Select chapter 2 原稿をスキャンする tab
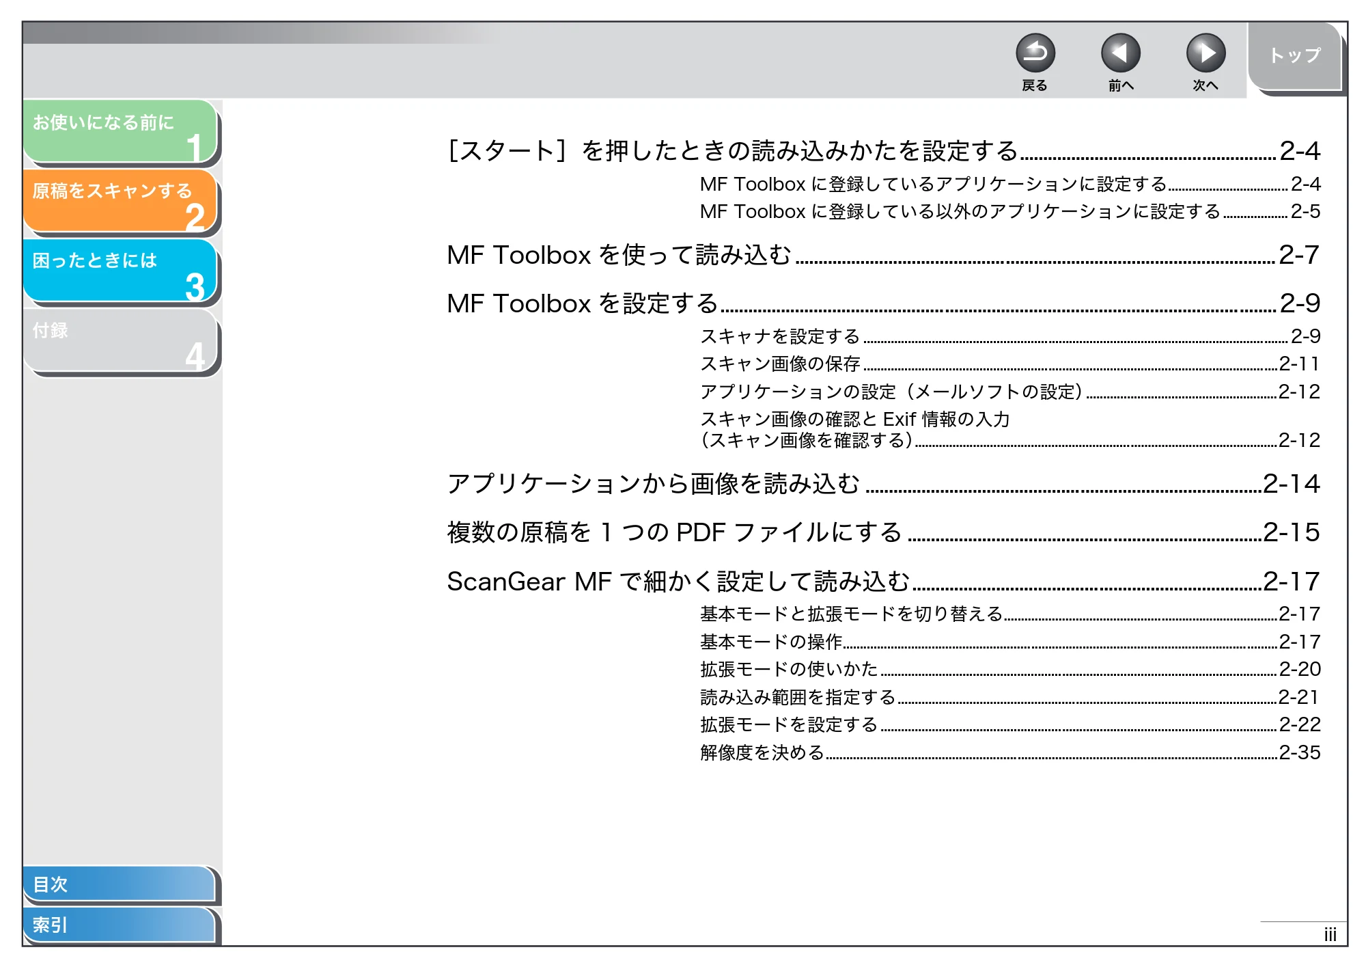The height and width of the screenshot is (967, 1366). click(x=120, y=201)
